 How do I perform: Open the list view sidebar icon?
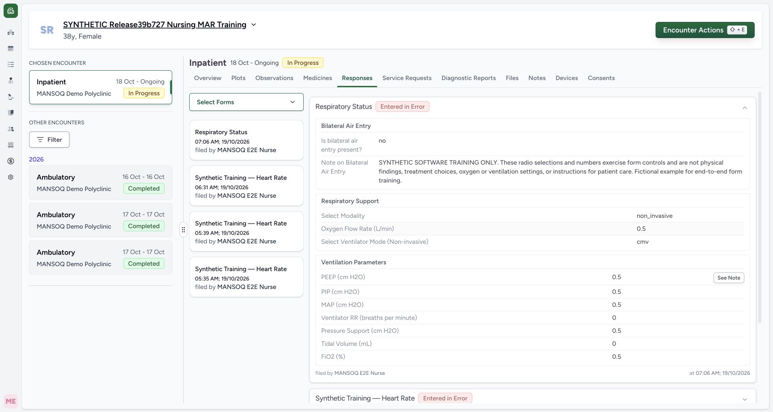[11, 64]
